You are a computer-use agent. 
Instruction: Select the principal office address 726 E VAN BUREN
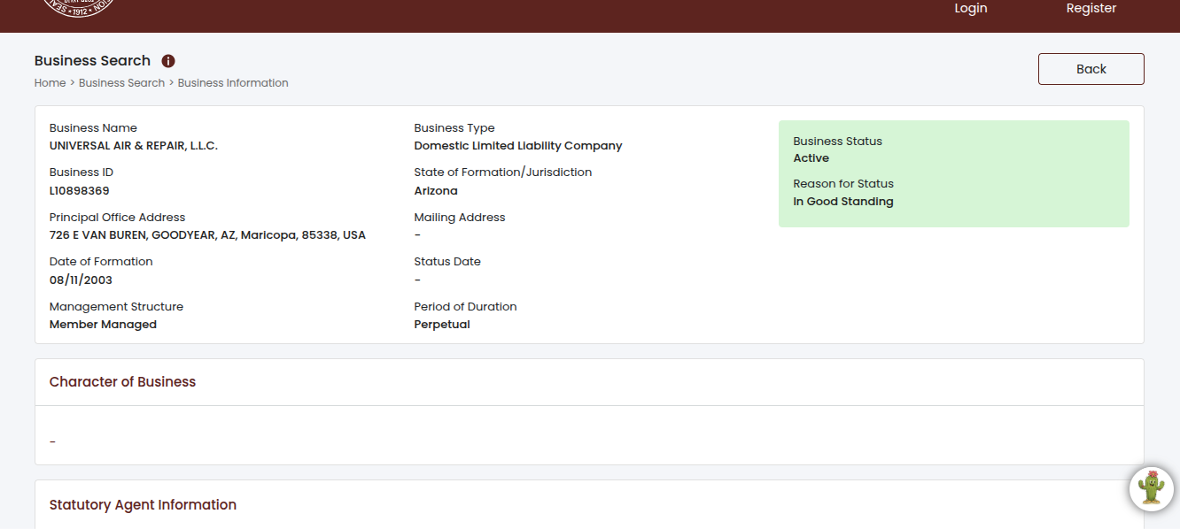pyautogui.click(x=207, y=235)
